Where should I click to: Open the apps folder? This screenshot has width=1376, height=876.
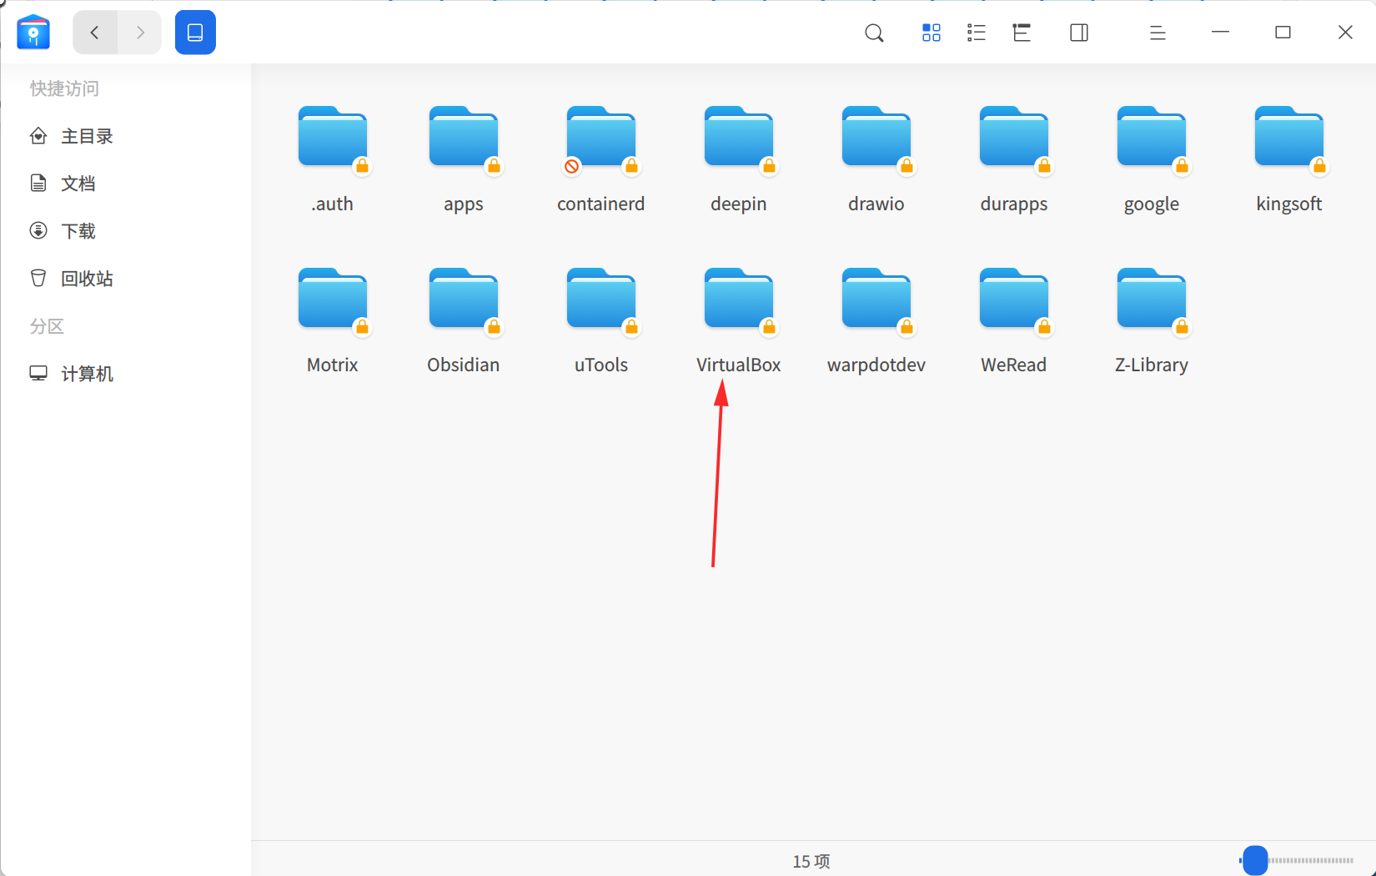pos(464,138)
